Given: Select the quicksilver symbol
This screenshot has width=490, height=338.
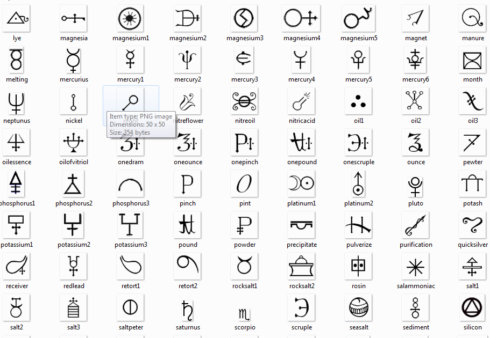Looking at the screenshot, I should point(472,224).
